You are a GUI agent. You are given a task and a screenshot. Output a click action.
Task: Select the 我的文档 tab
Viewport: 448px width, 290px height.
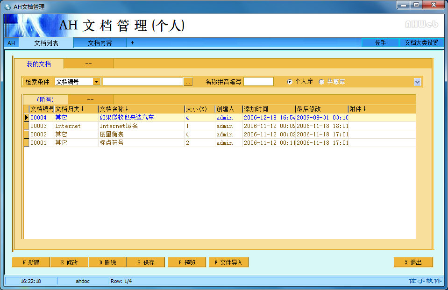[39, 64]
